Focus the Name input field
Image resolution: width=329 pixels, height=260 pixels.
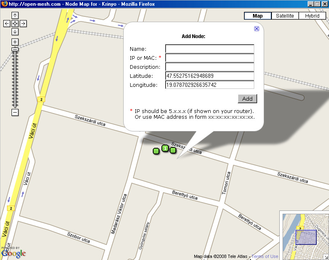pos(209,49)
